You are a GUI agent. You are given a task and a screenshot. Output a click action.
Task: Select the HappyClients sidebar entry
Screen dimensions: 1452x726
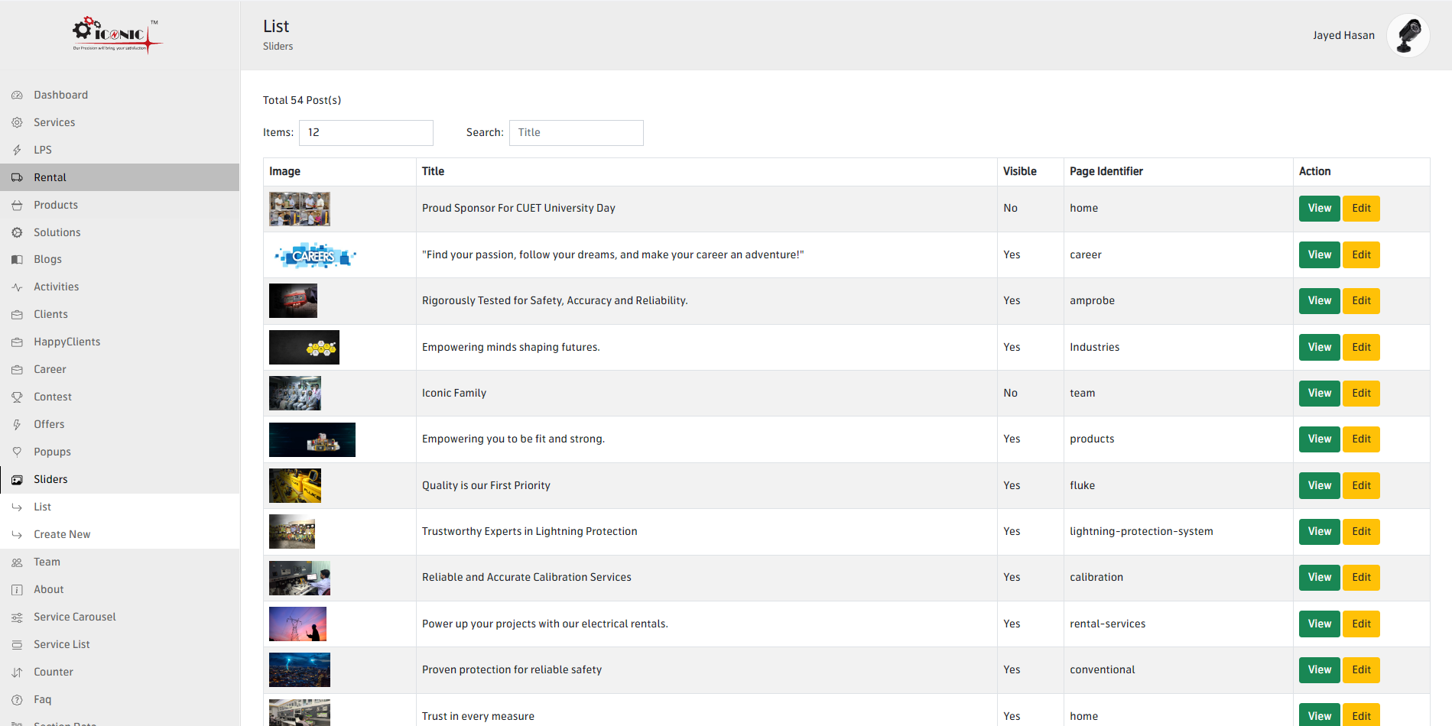[67, 341]
